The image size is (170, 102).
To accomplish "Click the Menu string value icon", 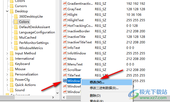I will coord(65,59).
